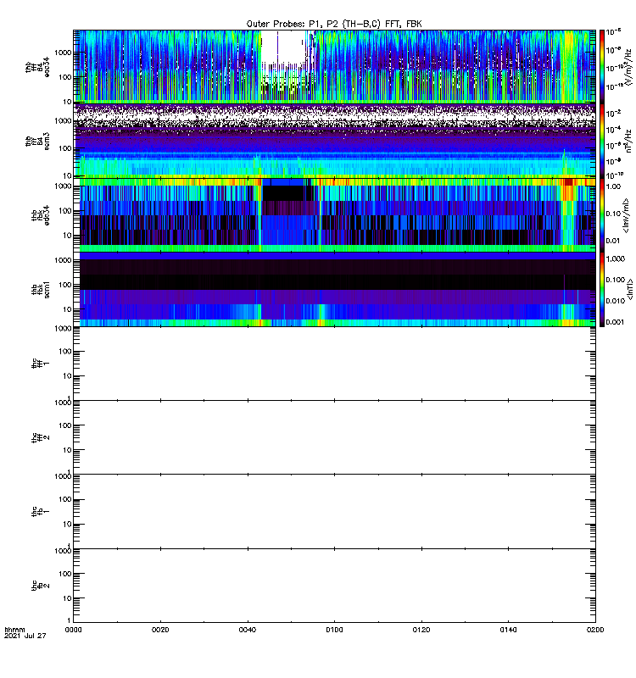Screen dimensions: 636x678
Task: Click the '100' y-axis tick of thc fff 1 panel
Action: (x=65, y=352)
